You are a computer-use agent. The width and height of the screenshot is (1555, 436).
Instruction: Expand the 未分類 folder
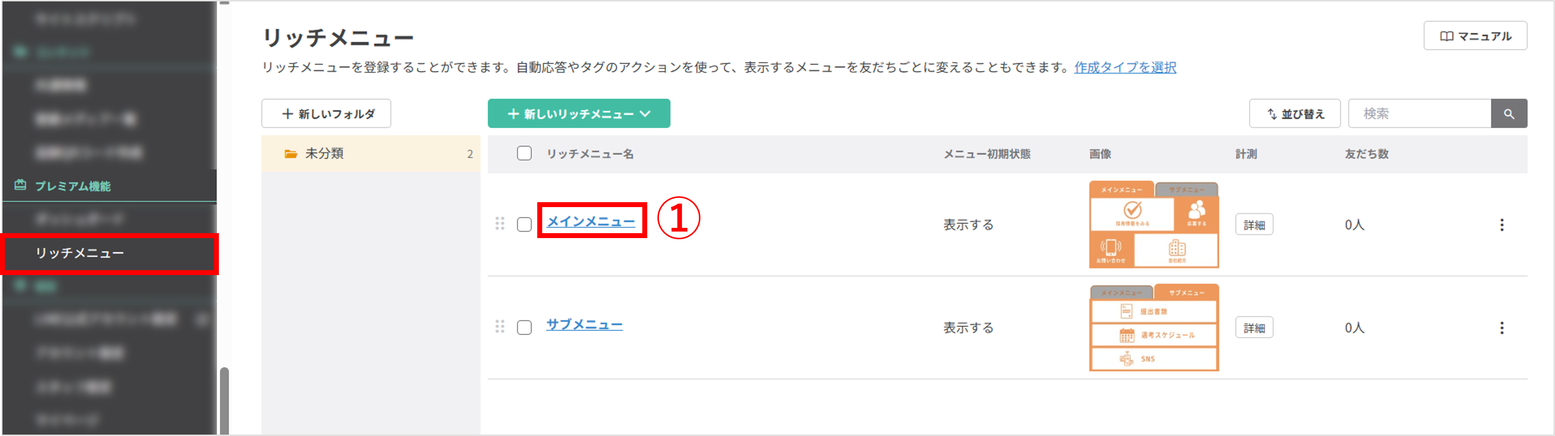pyautogui.click(x=329, y=154)
